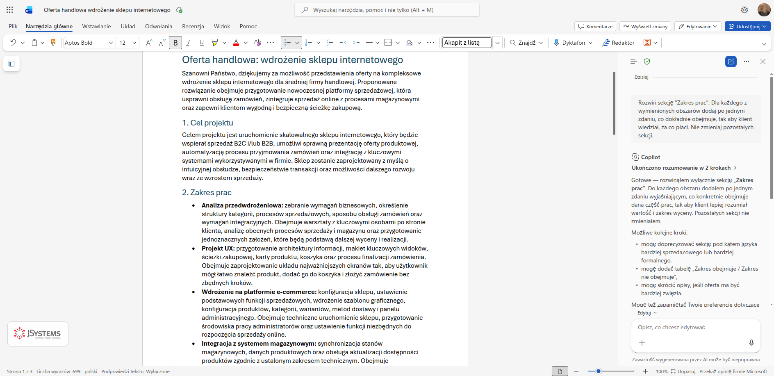This screenshot has width=774, height=376.
Task: Expand Copilot reasoning steps
Action: point(684,168)
